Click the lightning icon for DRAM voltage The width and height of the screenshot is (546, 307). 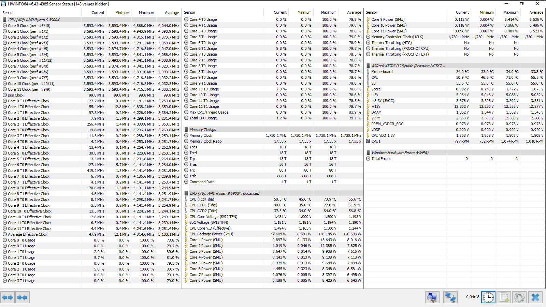coord(368,112)
